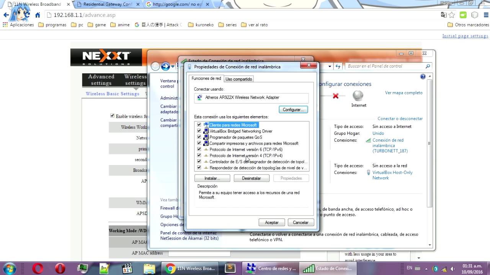Uncheck Protocolo de Internet versión 4 checkbox
Screen dimensions: 490x275
199,155
